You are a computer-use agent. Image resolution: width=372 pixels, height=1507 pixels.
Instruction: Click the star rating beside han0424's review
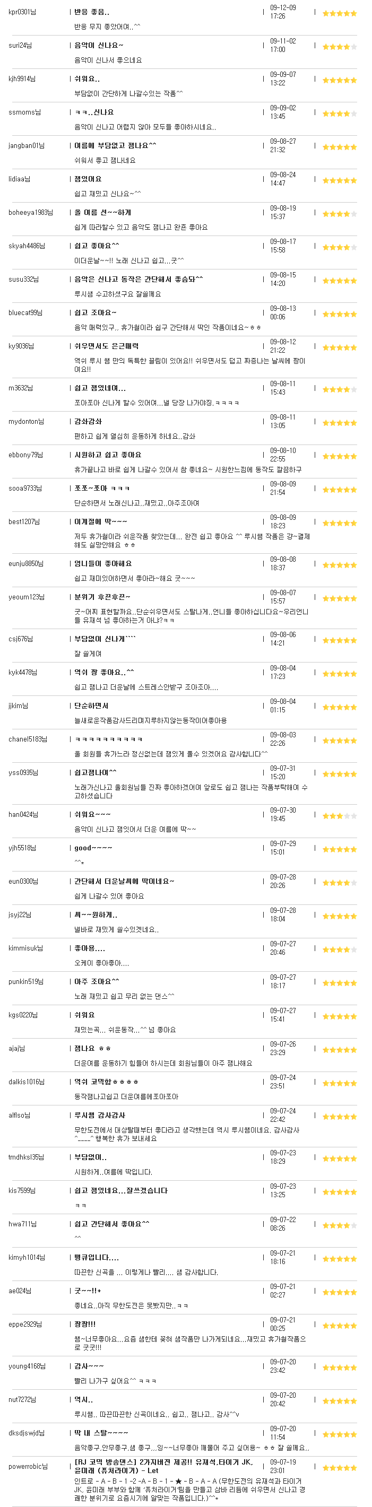click(339, 815)
